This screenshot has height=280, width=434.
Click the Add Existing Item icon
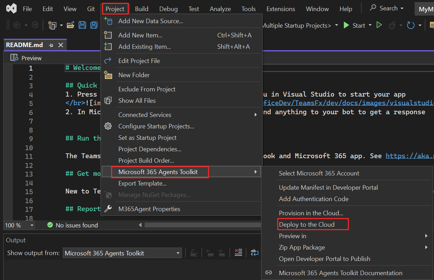tap(108, 46)
